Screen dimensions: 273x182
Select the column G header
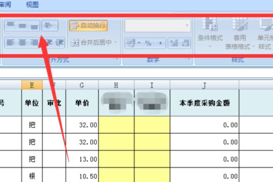(x=82, y=85)
